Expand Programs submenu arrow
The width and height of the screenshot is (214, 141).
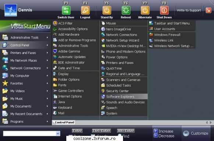click(48, 122)
